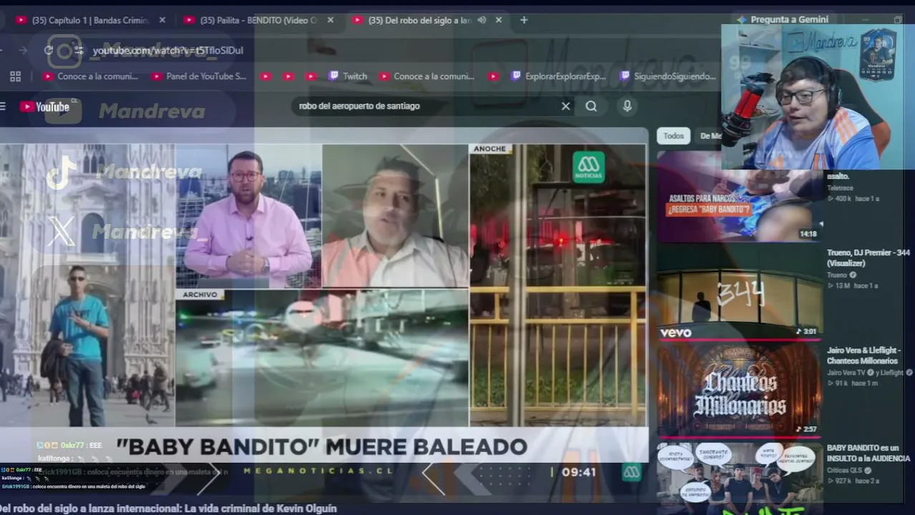This screenshot has height=515, width=915.
Task: Click the 13 M hace 1 a view count
Action: point(852,285)
